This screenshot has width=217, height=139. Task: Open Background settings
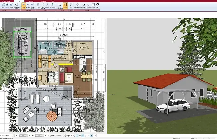coord(78,5)
